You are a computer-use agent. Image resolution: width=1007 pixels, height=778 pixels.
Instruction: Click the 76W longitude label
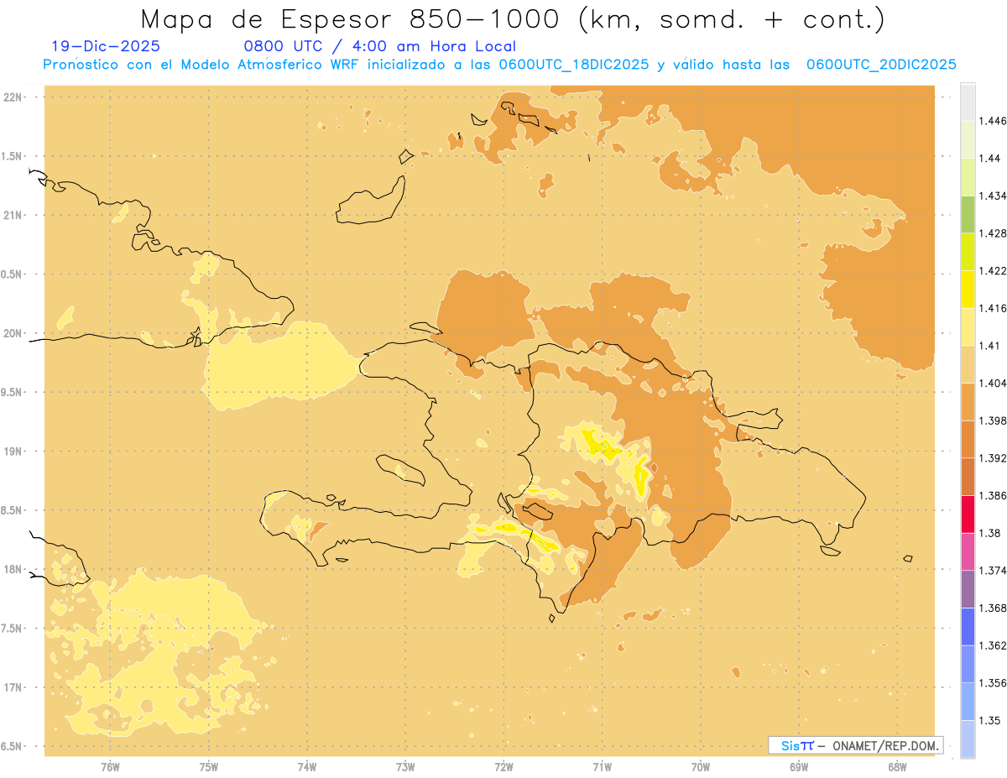[x=110, y=767]
